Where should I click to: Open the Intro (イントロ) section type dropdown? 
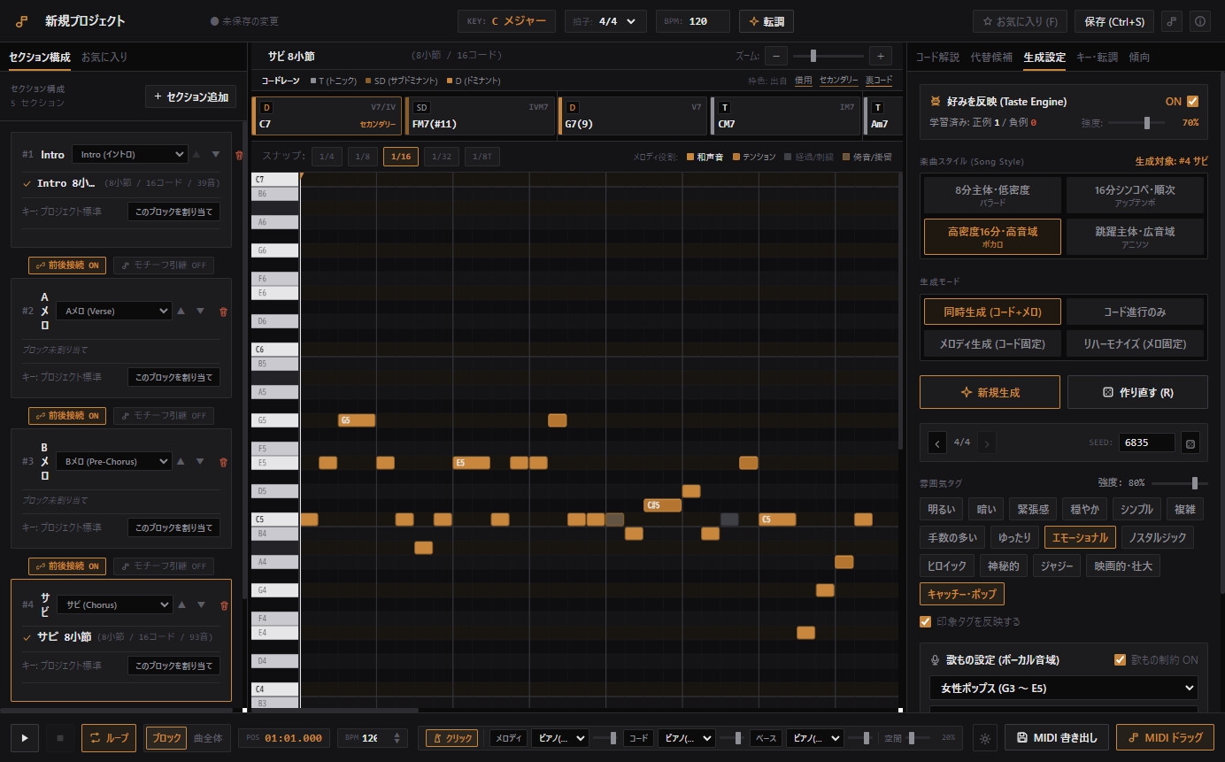click(x=130, y=154)
